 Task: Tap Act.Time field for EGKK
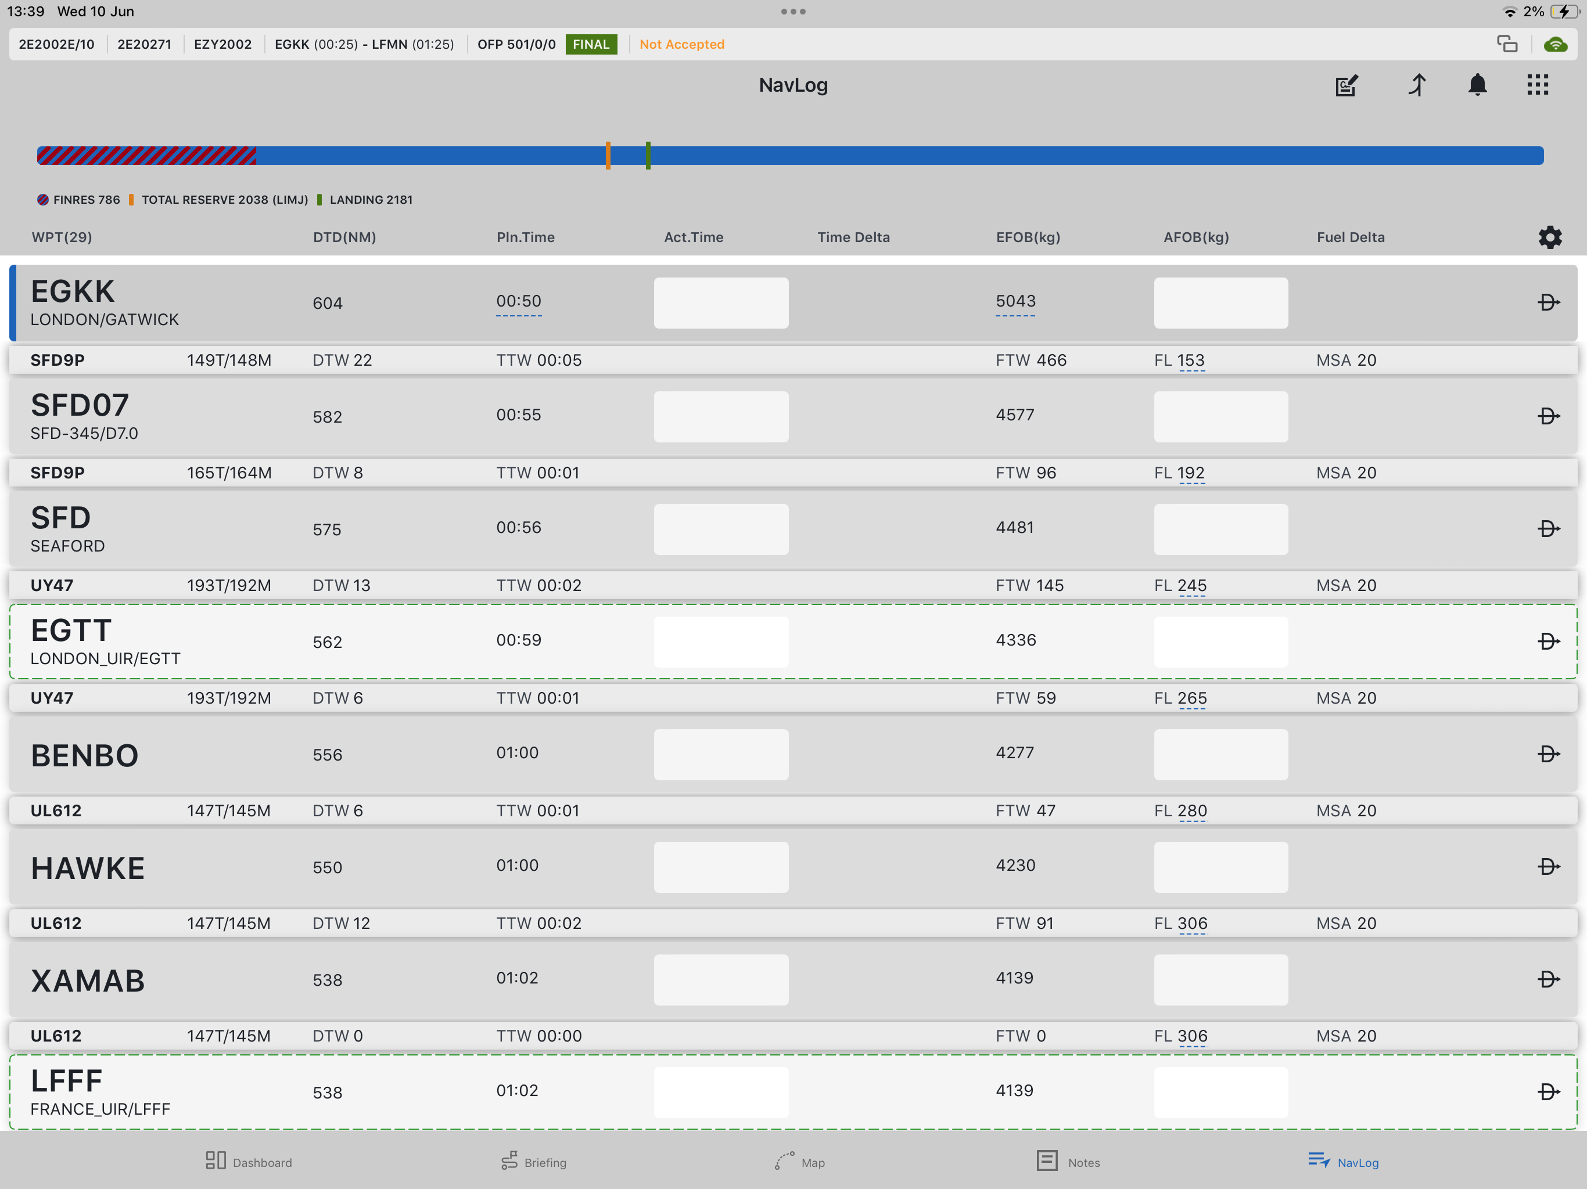(x=721, y=302)
